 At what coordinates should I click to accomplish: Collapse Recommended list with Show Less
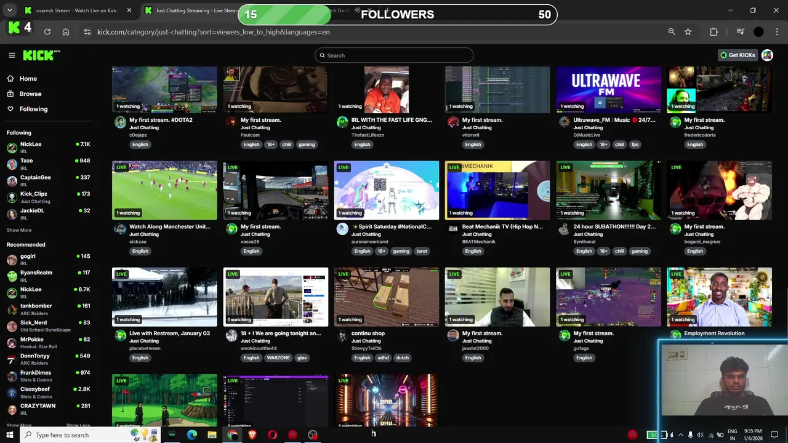(x=78, y=425)
